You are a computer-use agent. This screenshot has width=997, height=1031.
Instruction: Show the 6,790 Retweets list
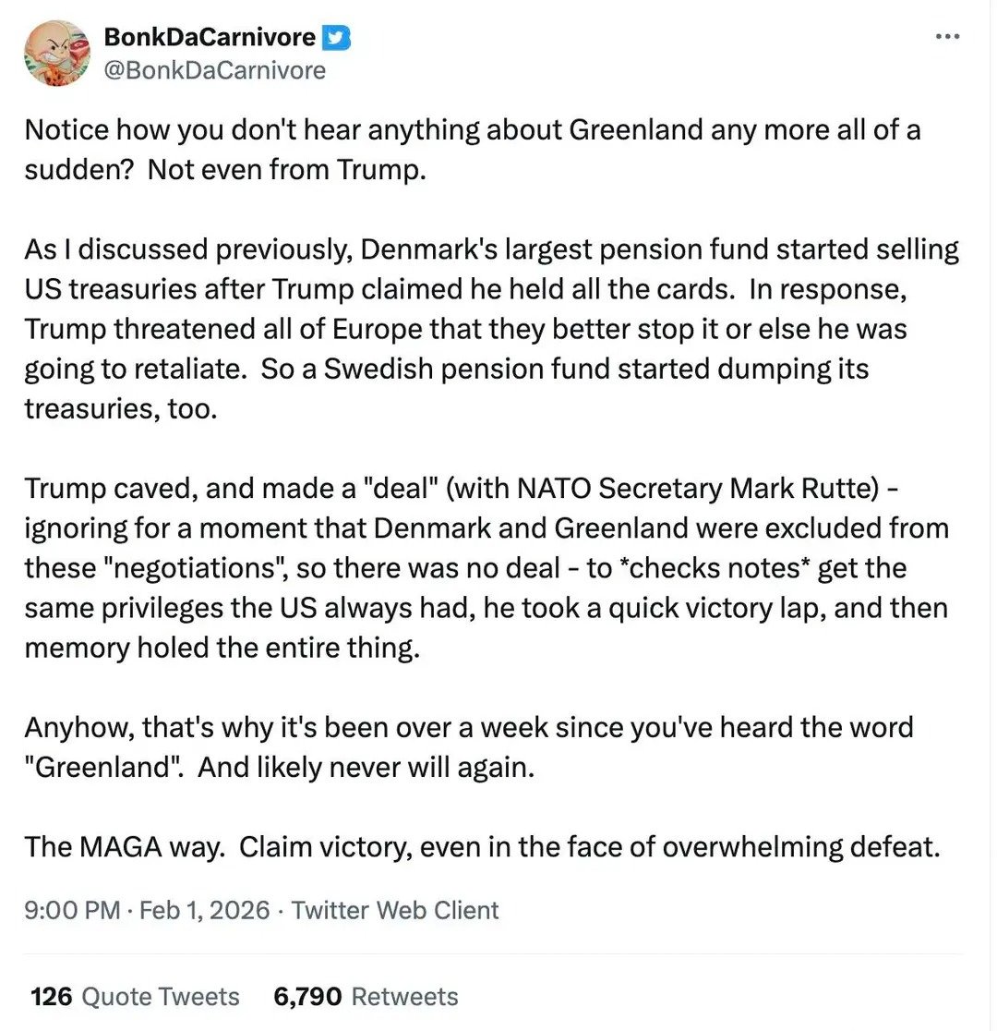coord(366,997)
